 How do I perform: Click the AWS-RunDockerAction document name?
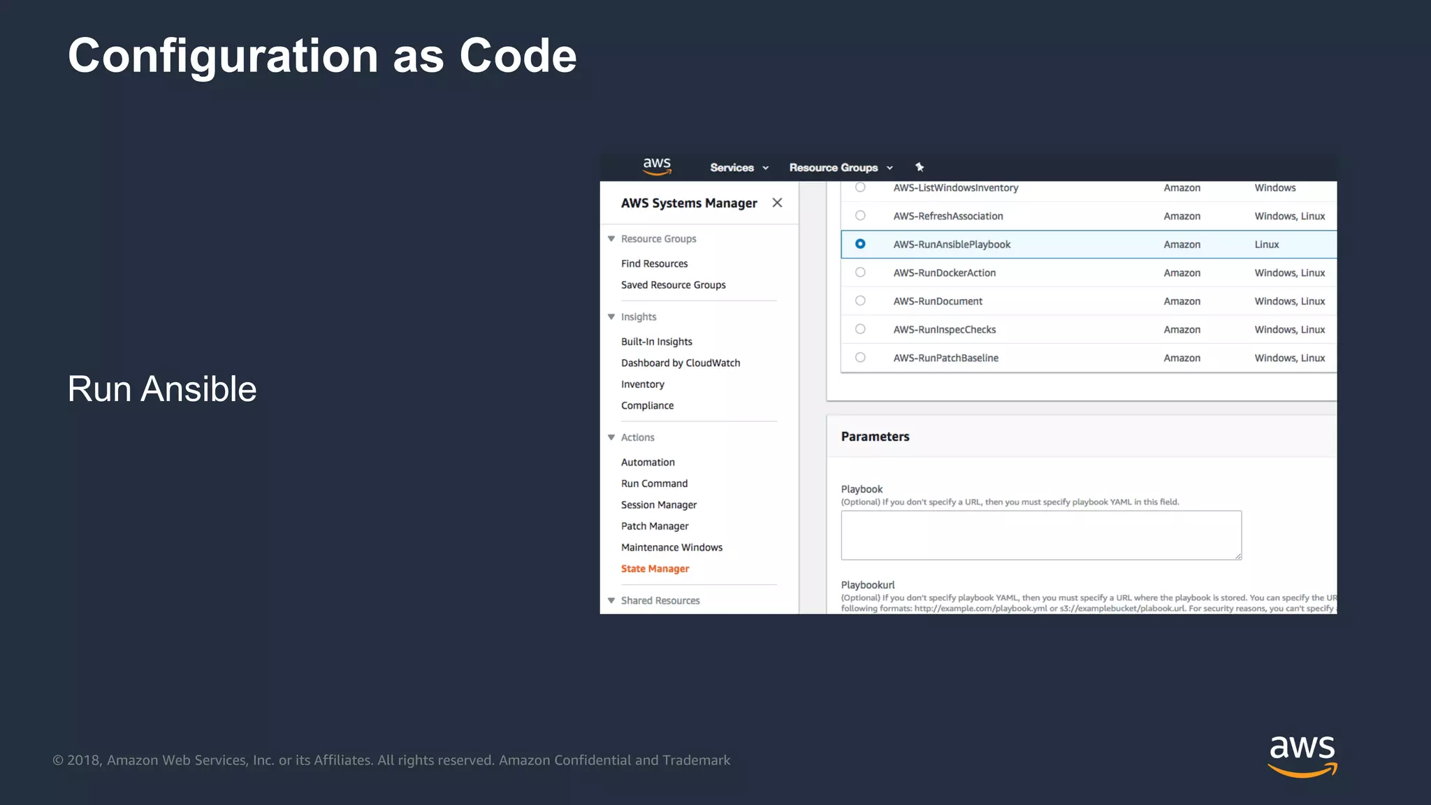[x=944, y=273]
